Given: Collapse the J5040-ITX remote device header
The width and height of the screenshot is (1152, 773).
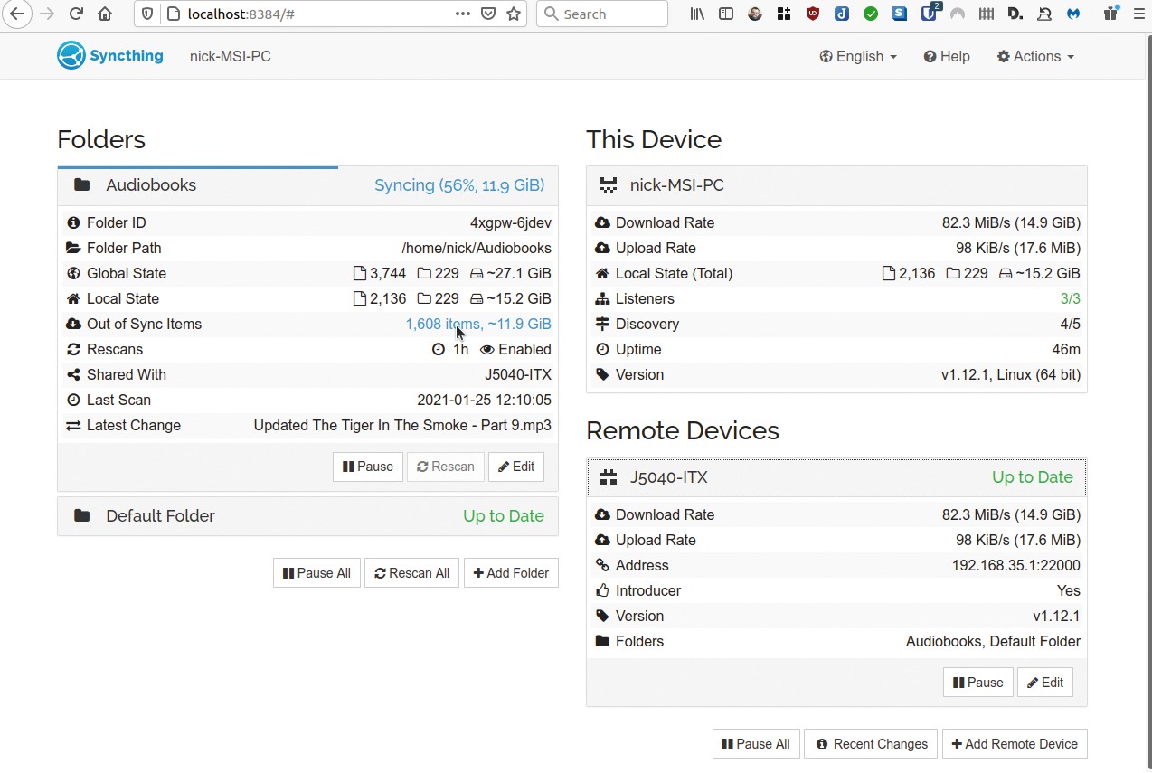Looking at the screenshot, I should point(836,477).
